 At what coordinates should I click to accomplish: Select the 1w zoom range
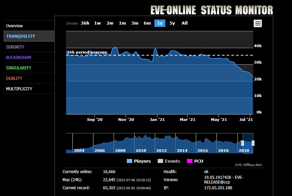pyautogui.click(x=97, y=23)
